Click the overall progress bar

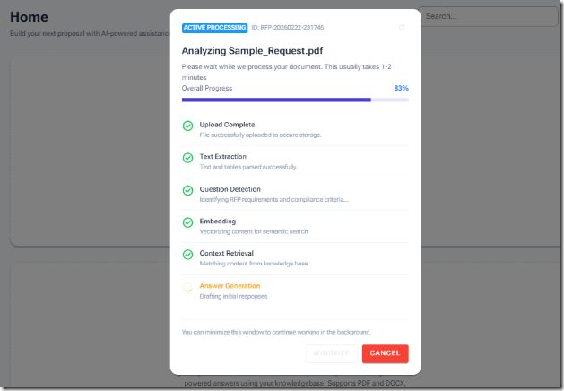coord(295,100)
